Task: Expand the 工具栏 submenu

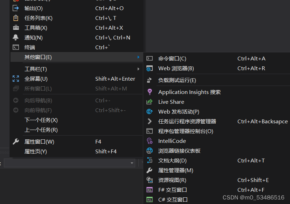Action: 70,69
